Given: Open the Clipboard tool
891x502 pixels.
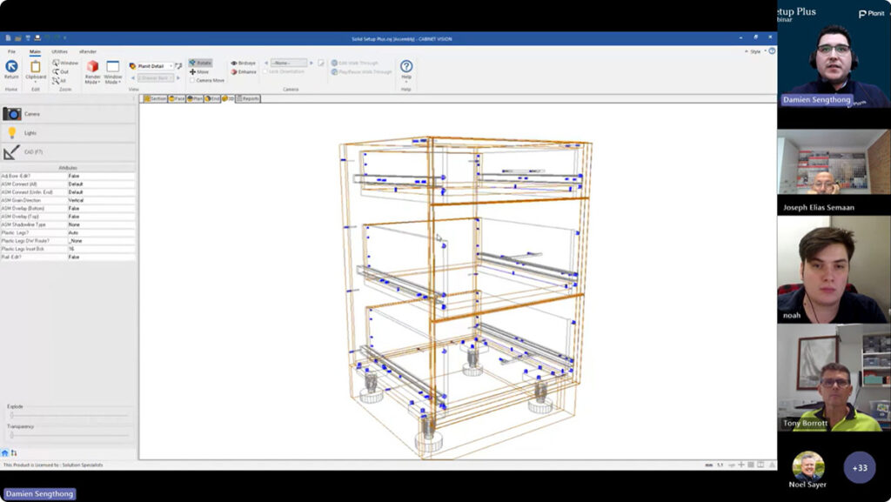Looking at the screenshot, I should click(x=36, y=70).
